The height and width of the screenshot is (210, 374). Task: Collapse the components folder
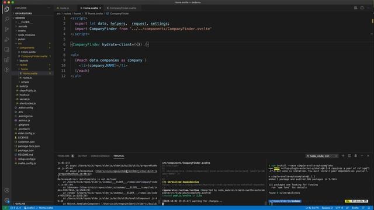pyautogui.click(x=27, y=48)
